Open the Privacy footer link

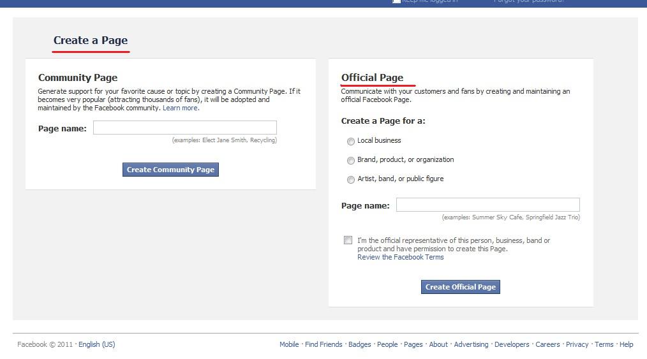point(577,344)
